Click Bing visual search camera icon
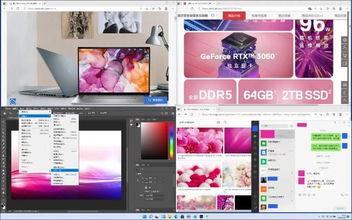This screenshot has height=220, width=352. [x=218, y=122]
